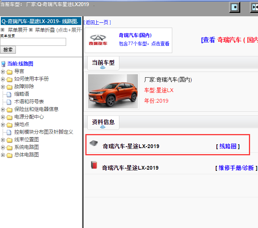Image resolution: width=258 pixels, height=228 pixels.
Task: Click the 搜索 button
Action: [8, 50]
